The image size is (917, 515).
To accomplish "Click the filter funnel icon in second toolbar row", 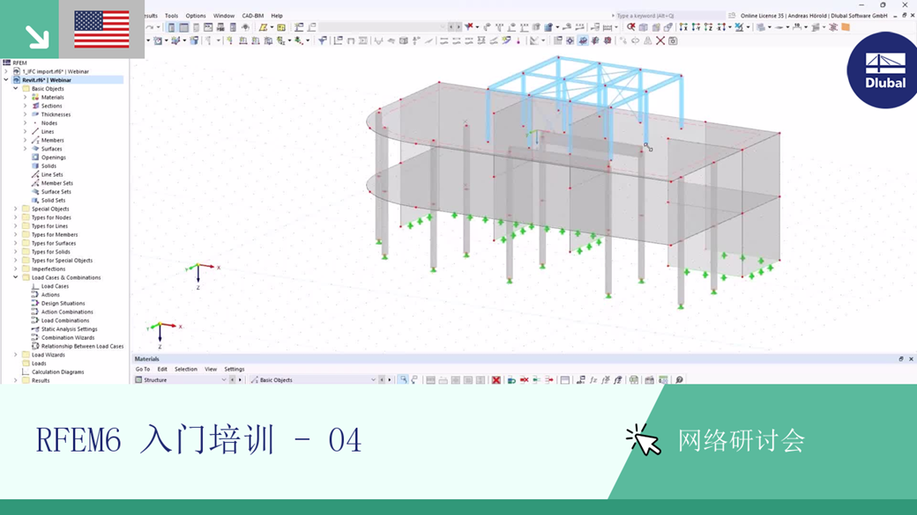I will click(x=323, y=40).
